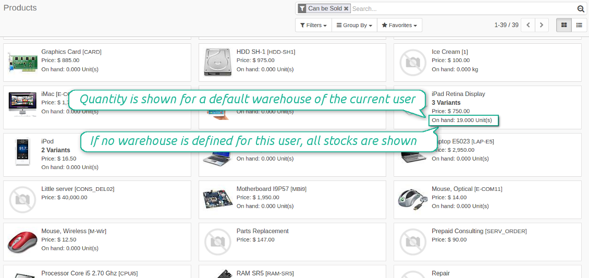Select HDD SH-1 price $ 975.00
589x278 pixels.
click(255, 60)
